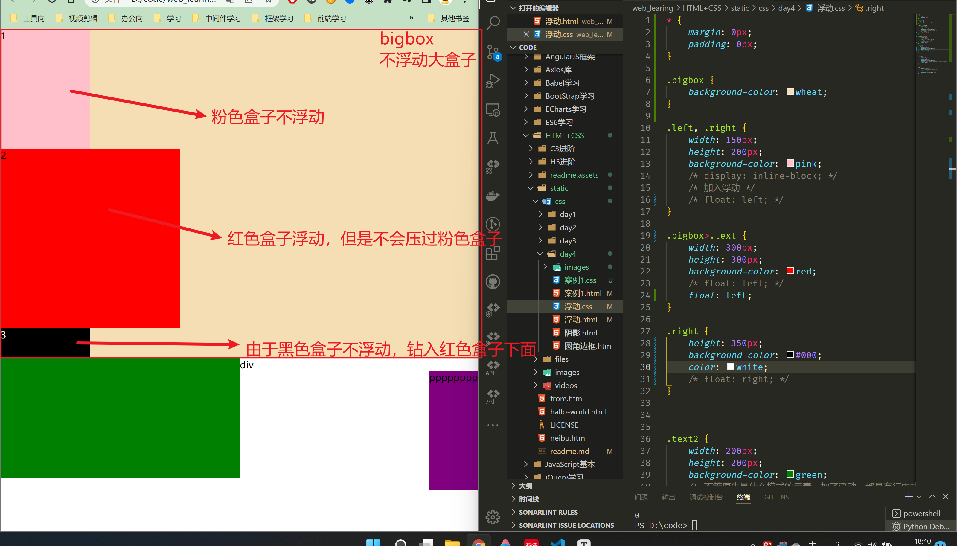
Task: Open Remote Explorer icon
Action: [493, 109]
